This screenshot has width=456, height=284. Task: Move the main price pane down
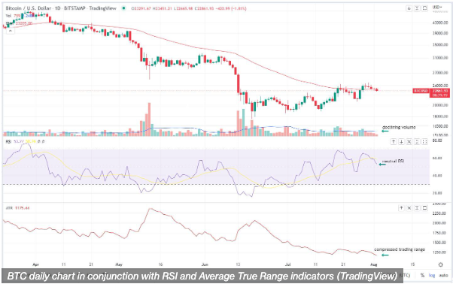(x=409, y=8)
